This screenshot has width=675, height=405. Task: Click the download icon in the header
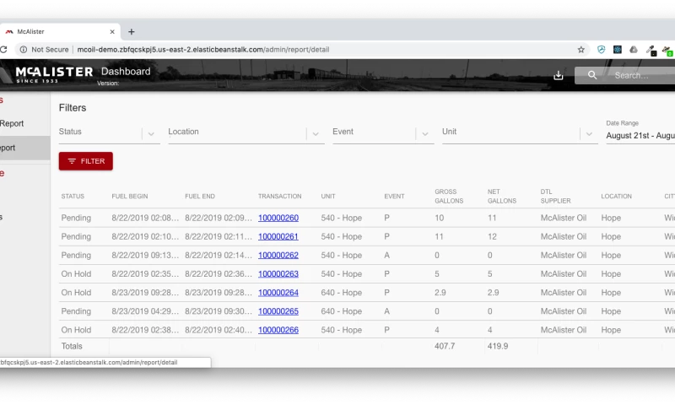click(558, 75)
